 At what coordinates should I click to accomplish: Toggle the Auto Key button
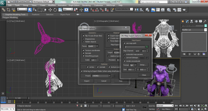pos(152,106)
